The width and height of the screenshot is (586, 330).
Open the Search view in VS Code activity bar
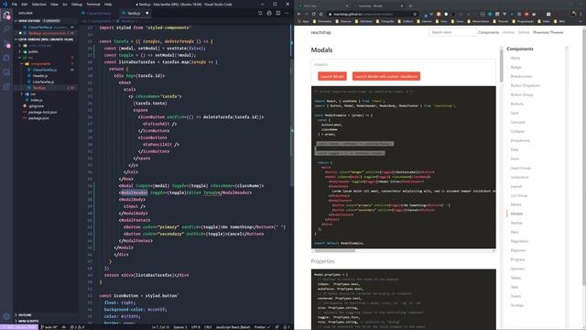click(6, 29)
